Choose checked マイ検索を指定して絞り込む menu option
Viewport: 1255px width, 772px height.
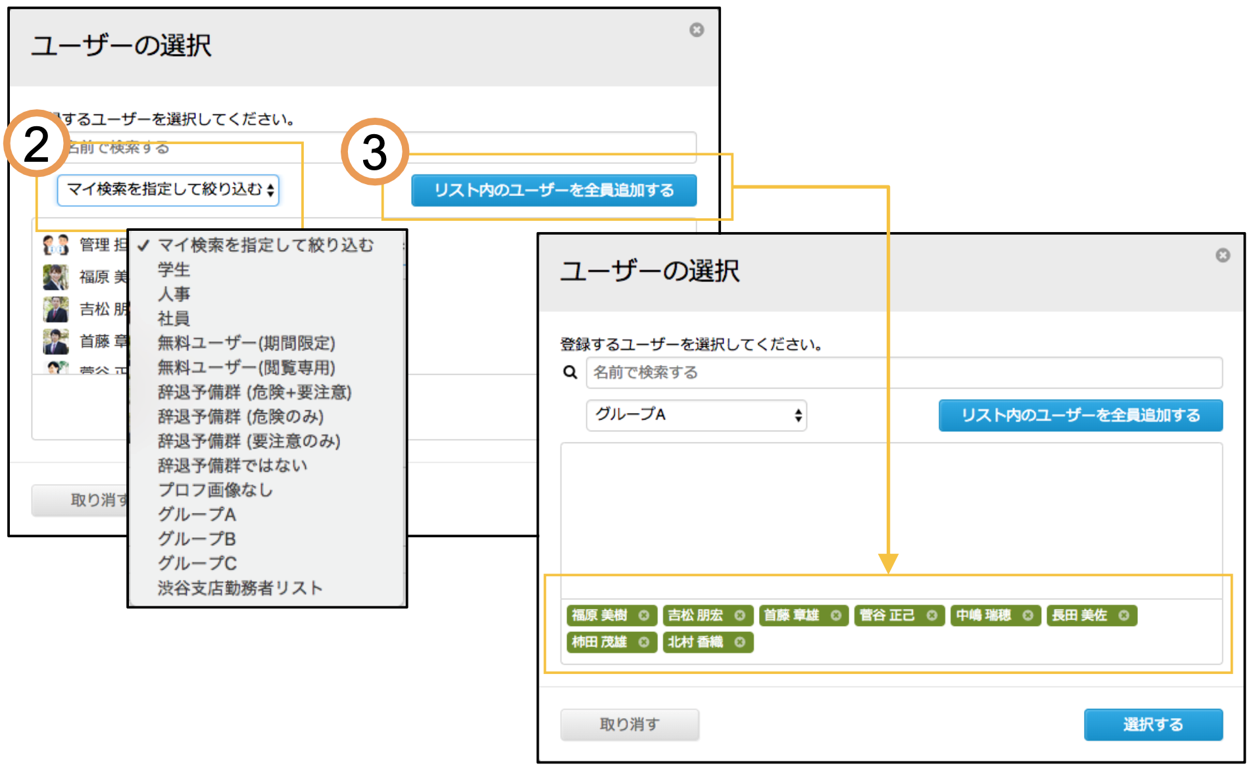tap(266, 245)
